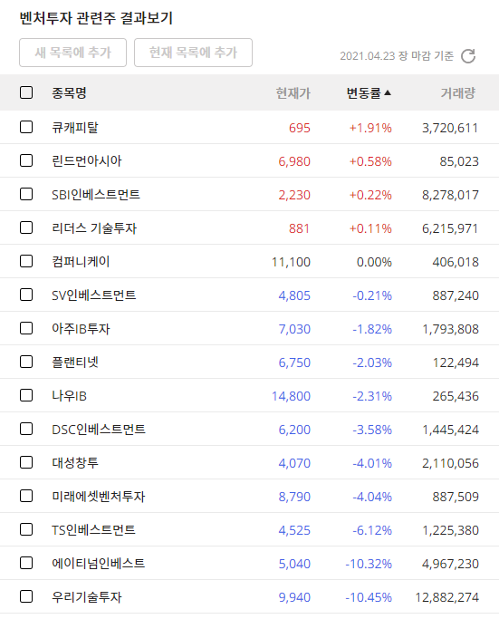Tick the select-all checkbox in header

[26, 92]
